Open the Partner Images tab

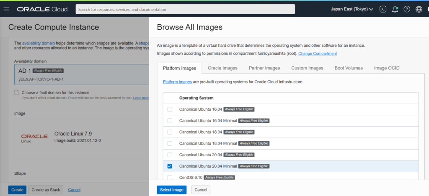264,68
